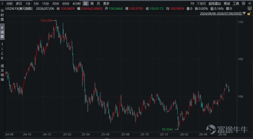253x139 pixels.
Task: Collapse side panel with double-chevron icon
Action: tap(250, 3)
